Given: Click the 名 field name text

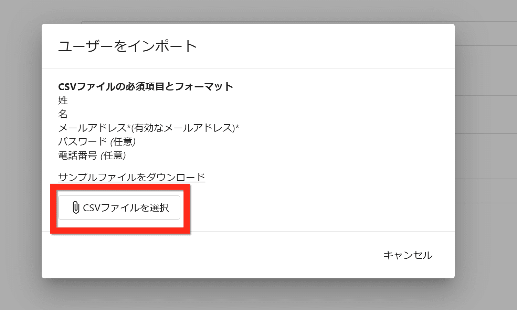Looking at the screenshot, I should point(63,114).
